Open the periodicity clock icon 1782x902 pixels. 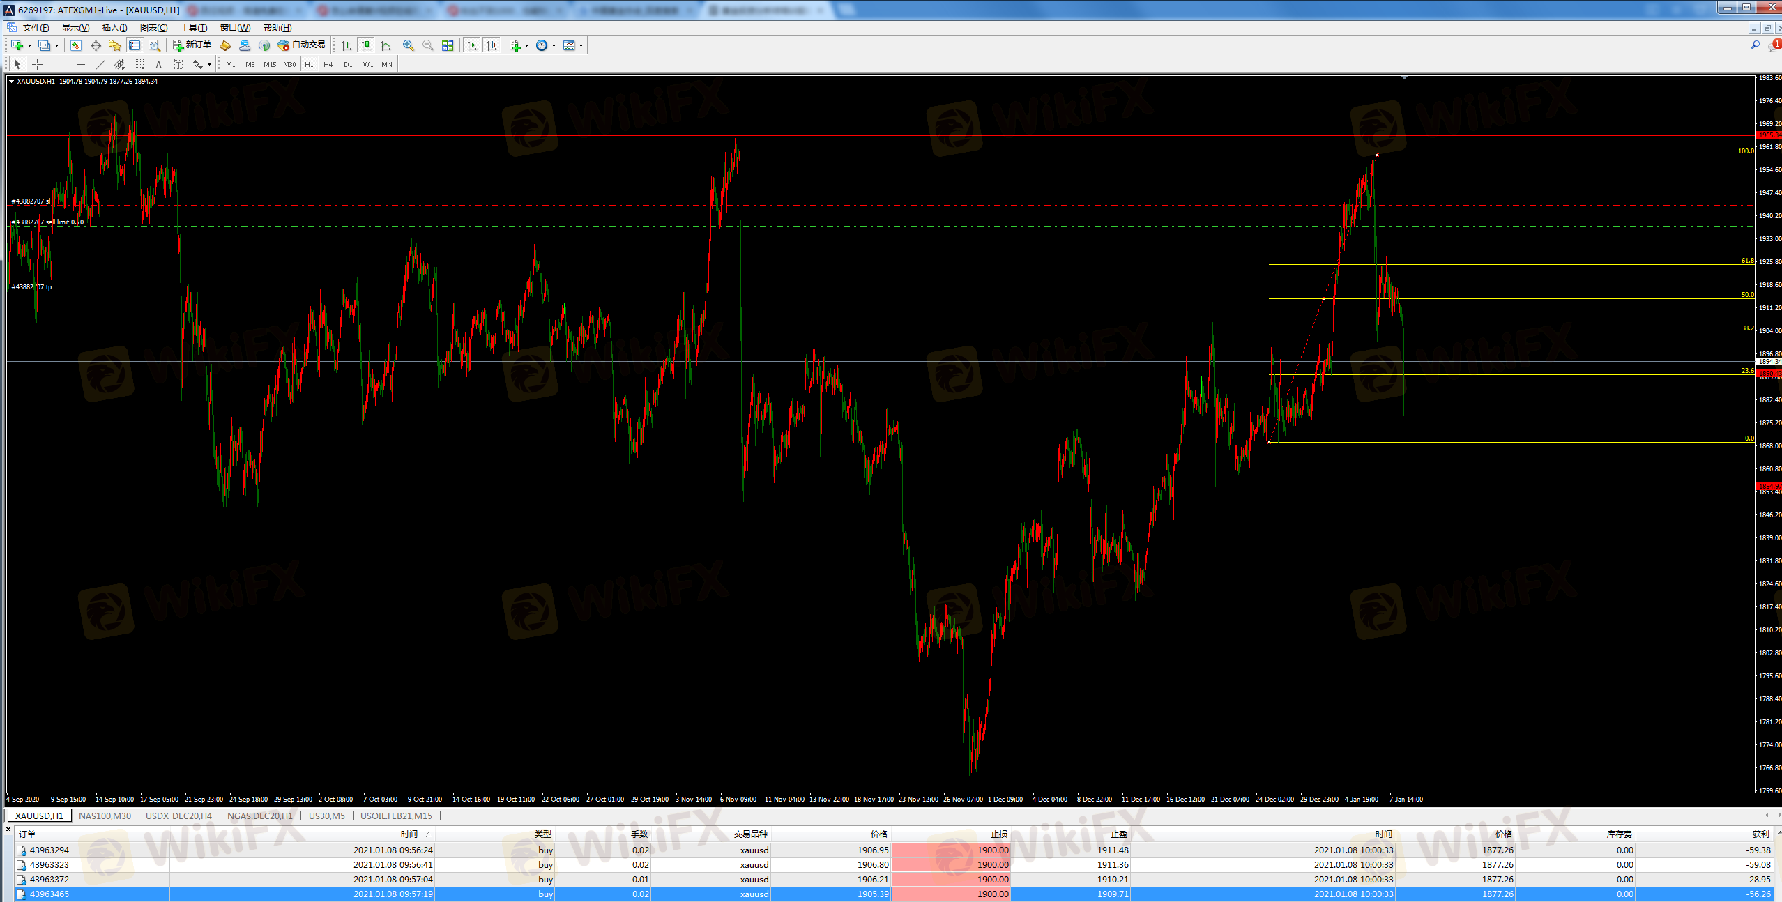pyautogui.click(x=542, y=45)
